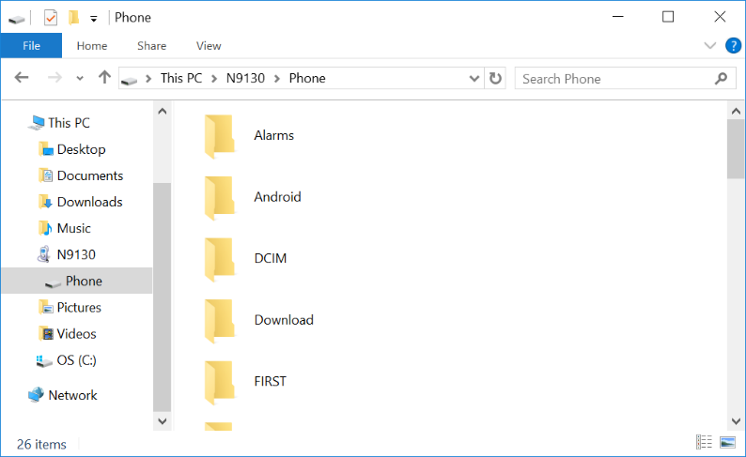
Task: Click the navigation pane scroll down arrow
Action: pyautogui.click(x=163, y=421)
